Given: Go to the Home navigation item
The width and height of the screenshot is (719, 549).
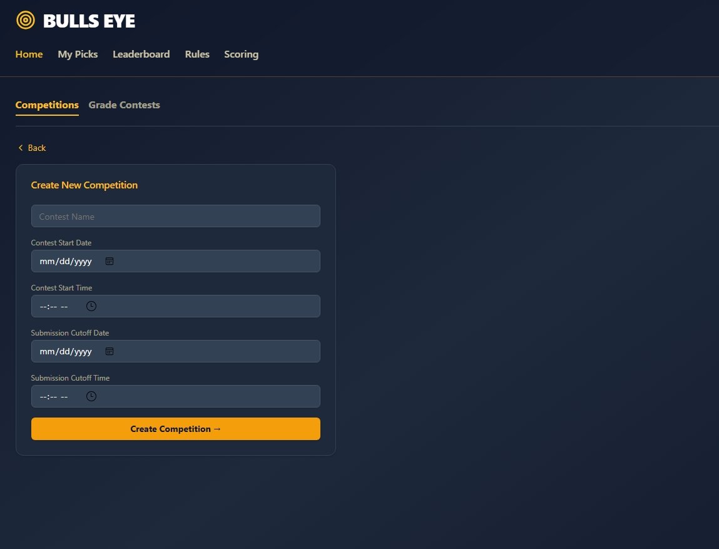Looking at the screenshot, I should point(29,54).
